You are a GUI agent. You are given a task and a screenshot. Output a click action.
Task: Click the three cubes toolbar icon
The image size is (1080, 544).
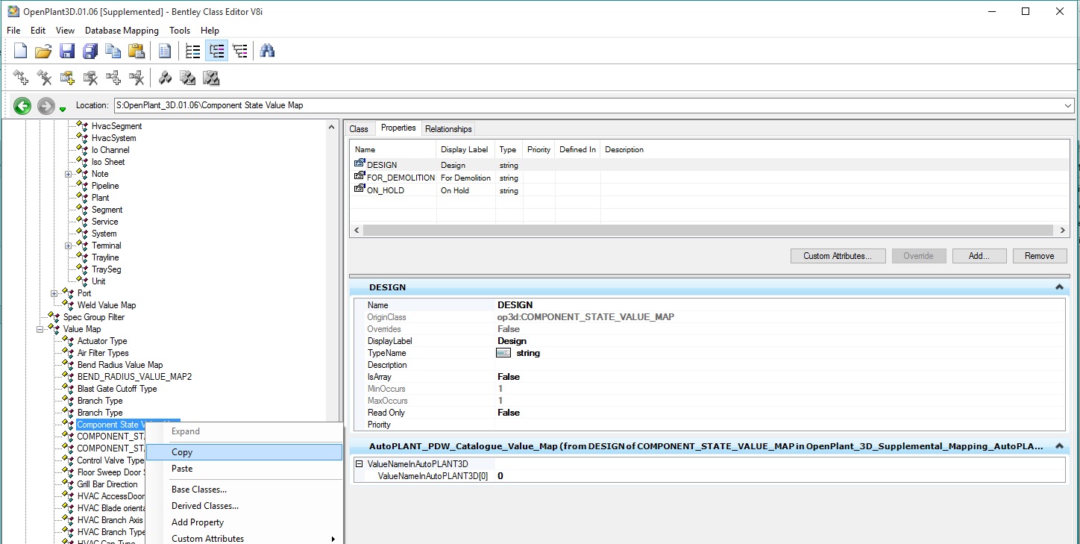(x=165, y=78)
